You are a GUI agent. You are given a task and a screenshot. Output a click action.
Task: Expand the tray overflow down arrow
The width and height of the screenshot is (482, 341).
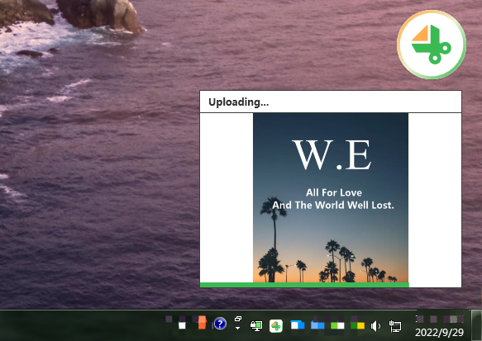click(237, 328)
